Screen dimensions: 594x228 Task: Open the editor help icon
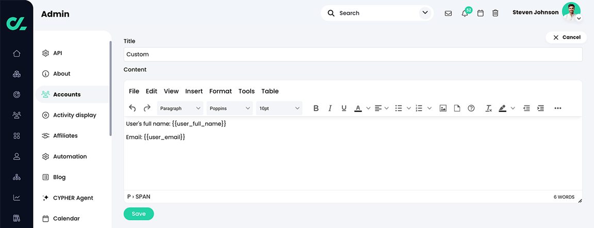[x=471, y=108]
